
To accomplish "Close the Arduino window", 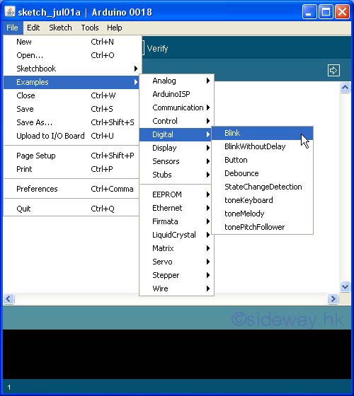I will [342, 12].
